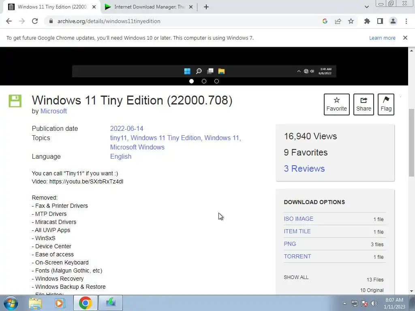Close the Windows 11 Tiny Edition tab
Image resolution: width=415 pixels, height=311 pixels.
(x=94, y=7)
